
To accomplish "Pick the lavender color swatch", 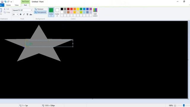I will point(91,12).
